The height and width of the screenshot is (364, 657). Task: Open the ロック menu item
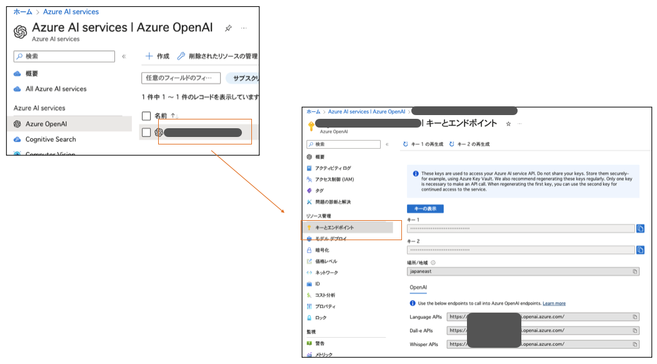[317, 318]
